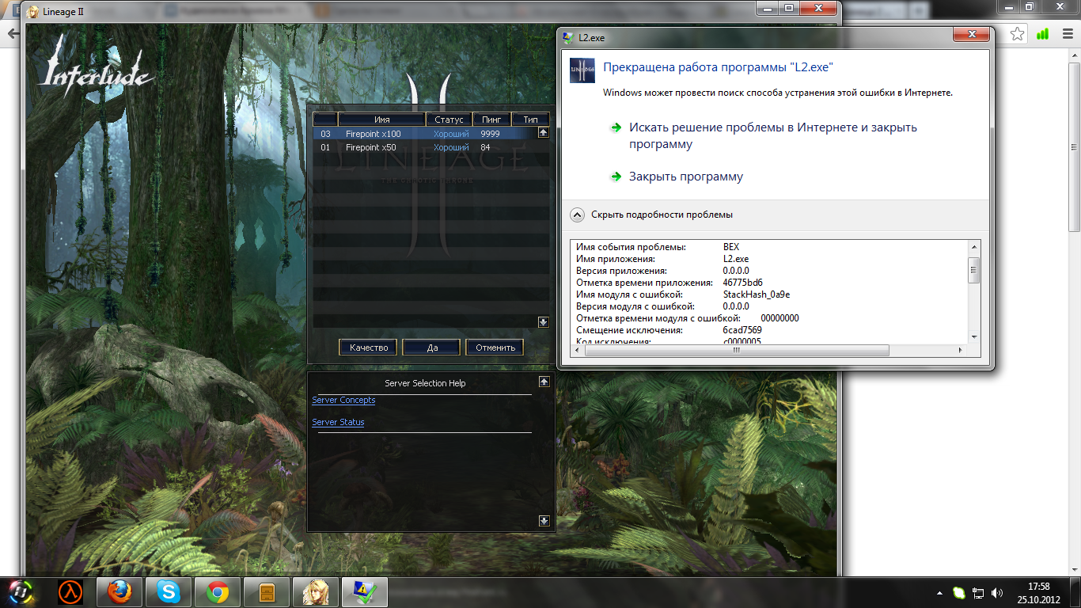This screenshot has width=1081, height=608.
Task: Open the network tray icon
Action: (978, 592)
